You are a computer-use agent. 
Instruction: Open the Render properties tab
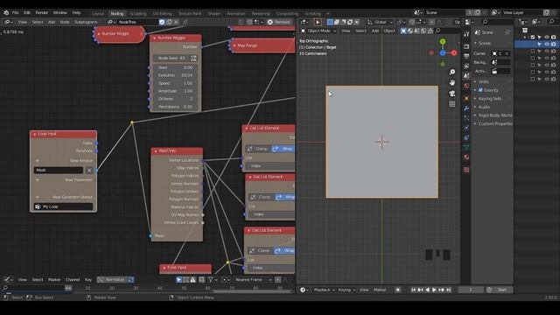(x=466, y=46)
